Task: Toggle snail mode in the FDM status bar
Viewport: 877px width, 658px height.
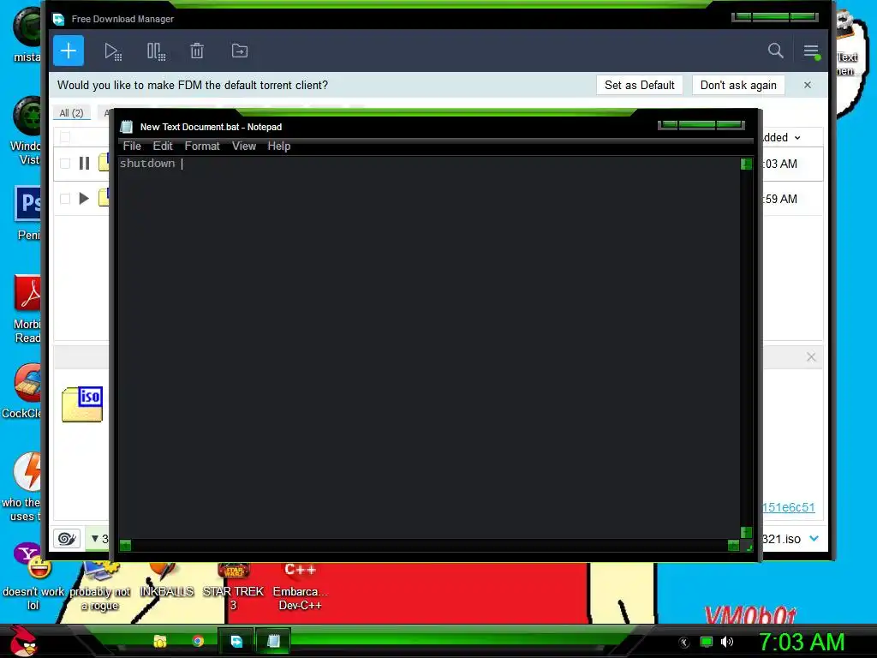Action: coord(67,539)
